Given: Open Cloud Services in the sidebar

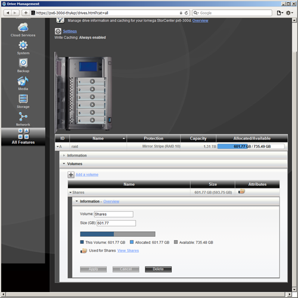Looking at the screenshot, I should pos(23,30).
